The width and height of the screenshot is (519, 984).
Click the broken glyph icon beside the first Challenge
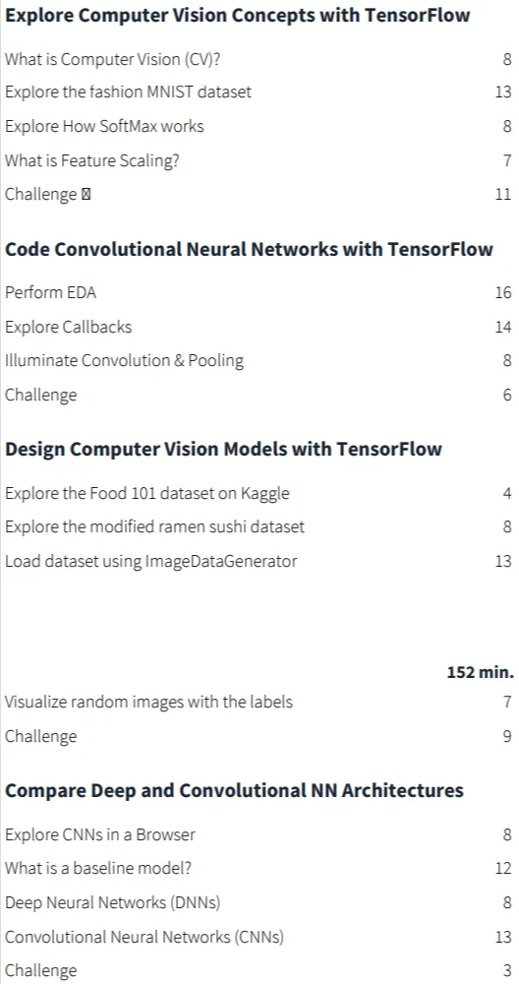pos(86,195)
